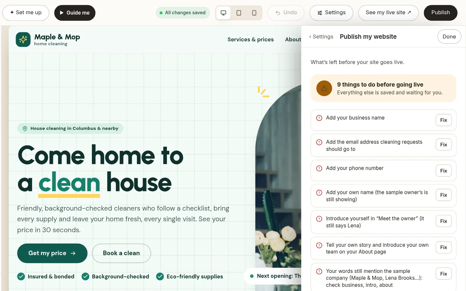Click alert icon beside Add your phone number
This screenshot has width=466, height=291.
pos(319,168)
